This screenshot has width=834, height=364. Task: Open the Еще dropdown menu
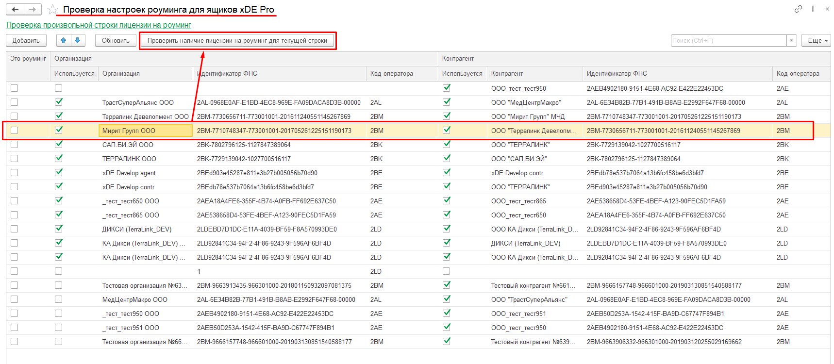pos(816,40)
